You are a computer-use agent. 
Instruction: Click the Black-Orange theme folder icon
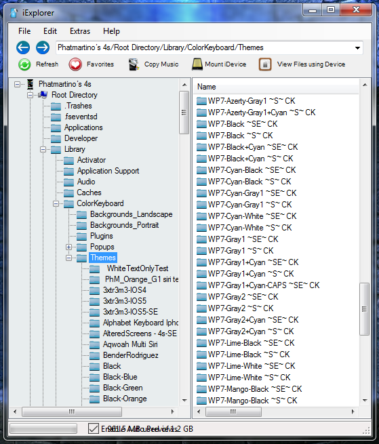[x=95, y=399]
